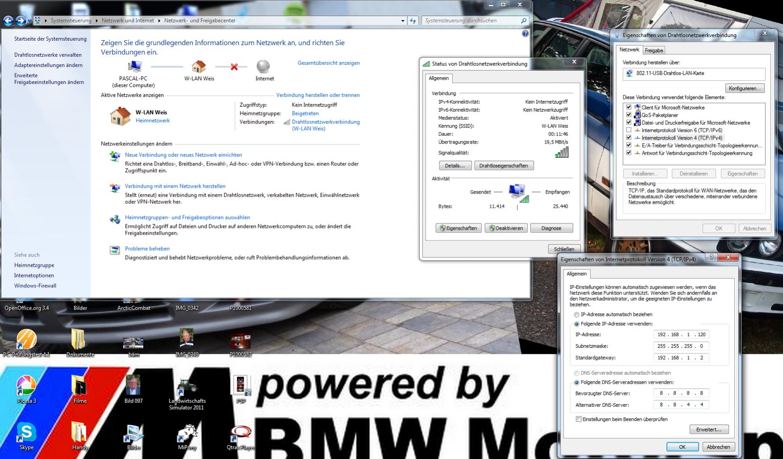Open the PSP desktop icon

(x=240, y=386)
